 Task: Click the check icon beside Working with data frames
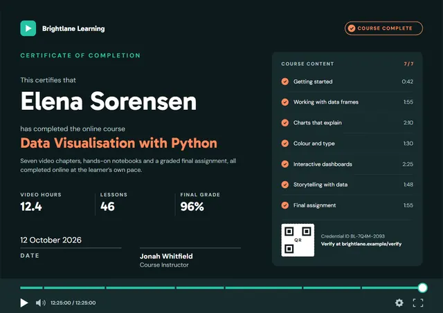click(x=284, y=102)
